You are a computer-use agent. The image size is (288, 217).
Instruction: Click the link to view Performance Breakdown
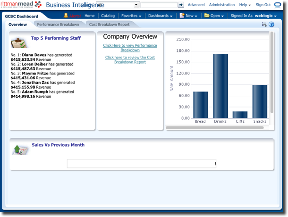pos(130,48)
